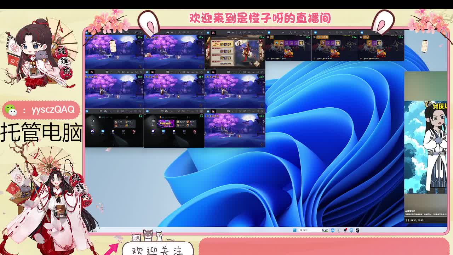Open the mail icon in the middle-row third emulator window

(x=245, y=72)
